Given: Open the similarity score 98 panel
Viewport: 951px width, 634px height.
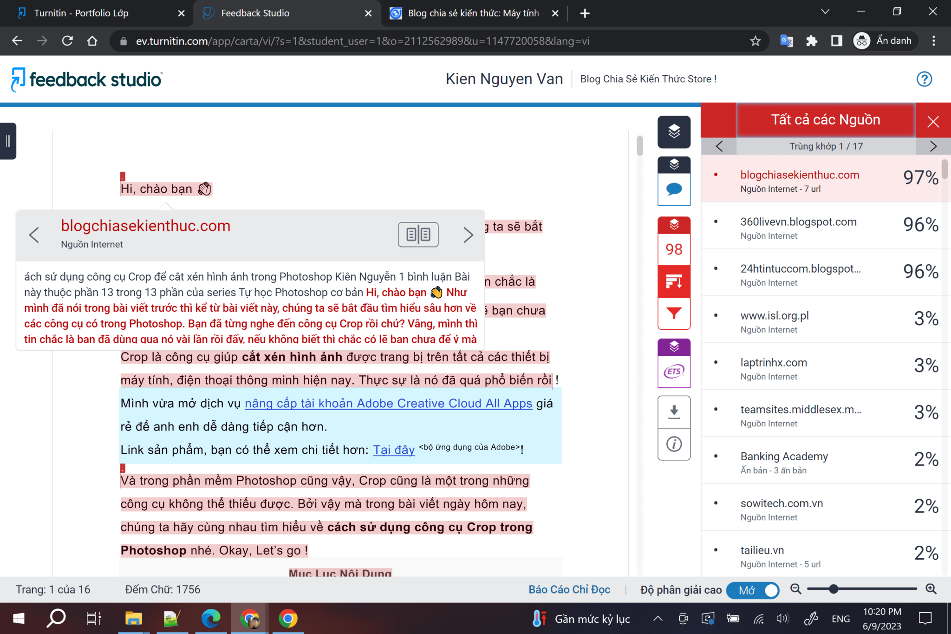Looking at the screenshot, I should [674, 249].
